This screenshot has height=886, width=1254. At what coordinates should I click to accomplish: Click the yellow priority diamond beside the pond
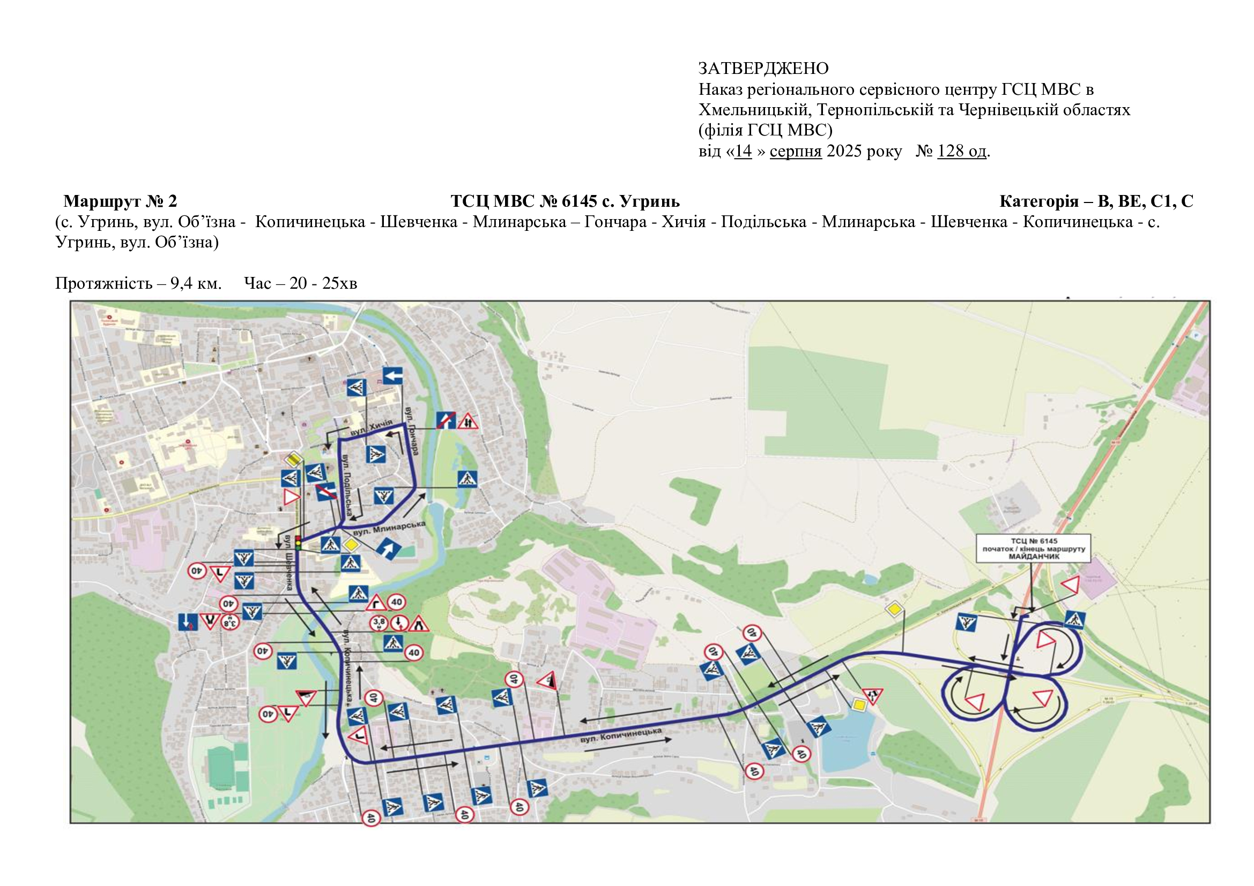coord(859,705)
